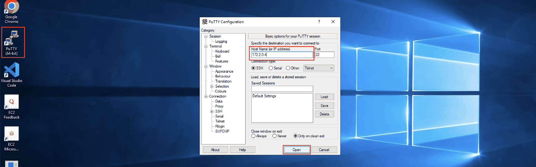536x167 pixels.
Task: Open the SUPDUP settings category
Action: coord(222,131)
